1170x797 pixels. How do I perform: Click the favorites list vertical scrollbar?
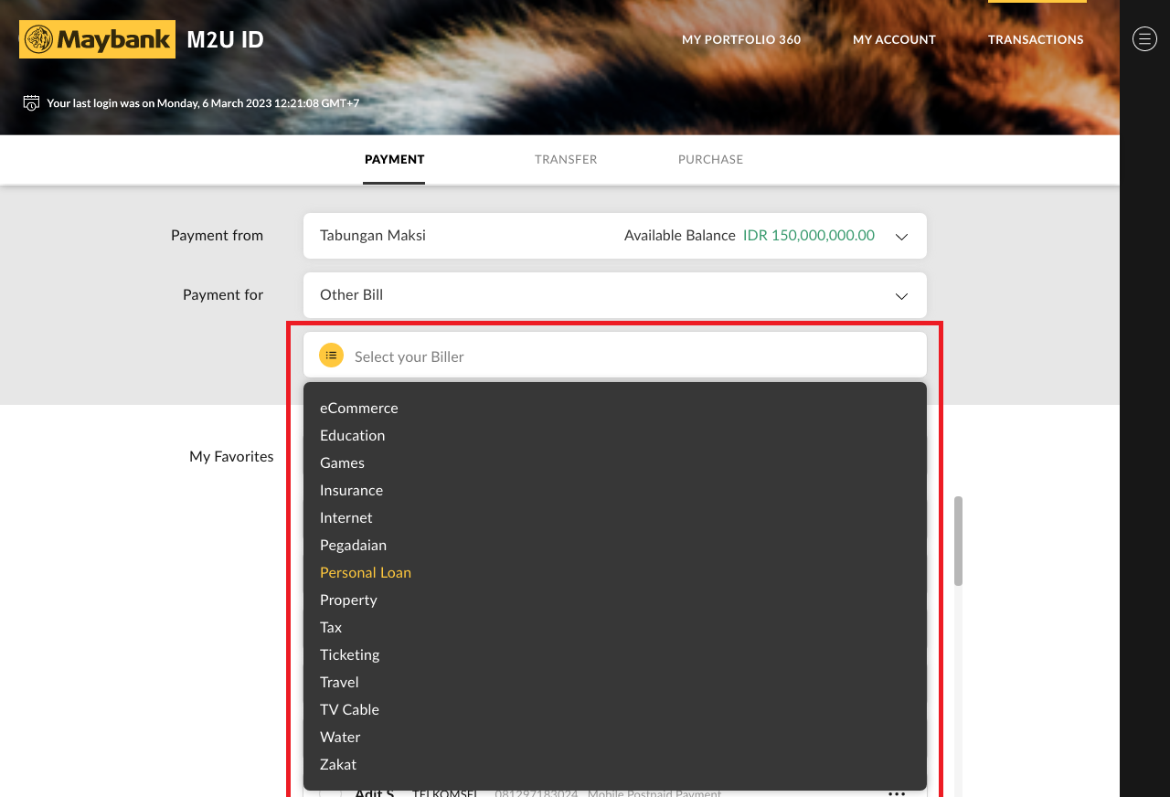[958, 541]
